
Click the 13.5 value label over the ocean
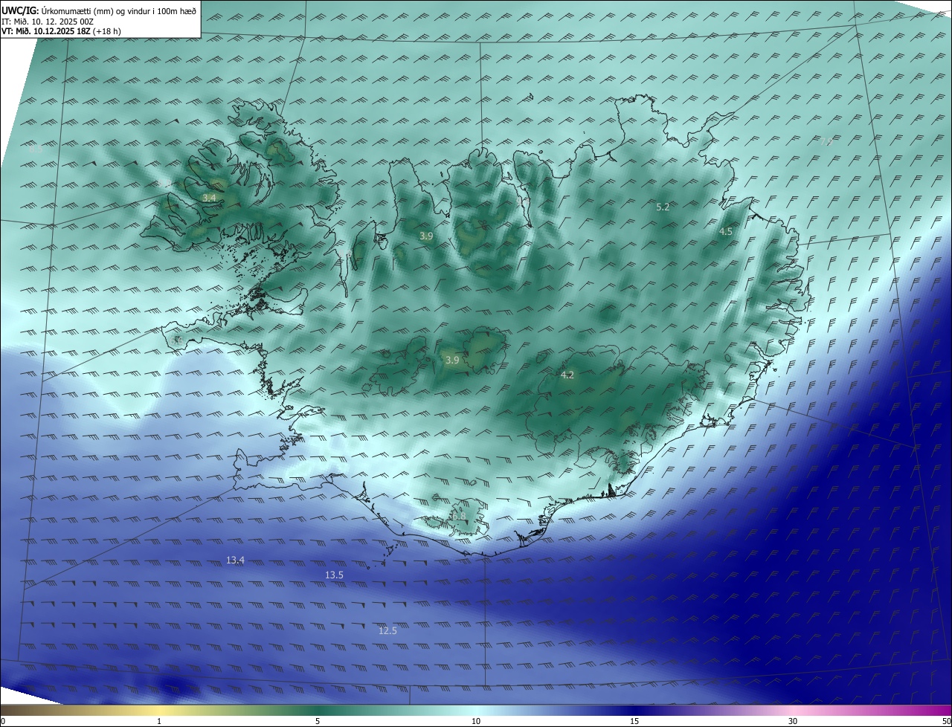click(x=334, y=575)
